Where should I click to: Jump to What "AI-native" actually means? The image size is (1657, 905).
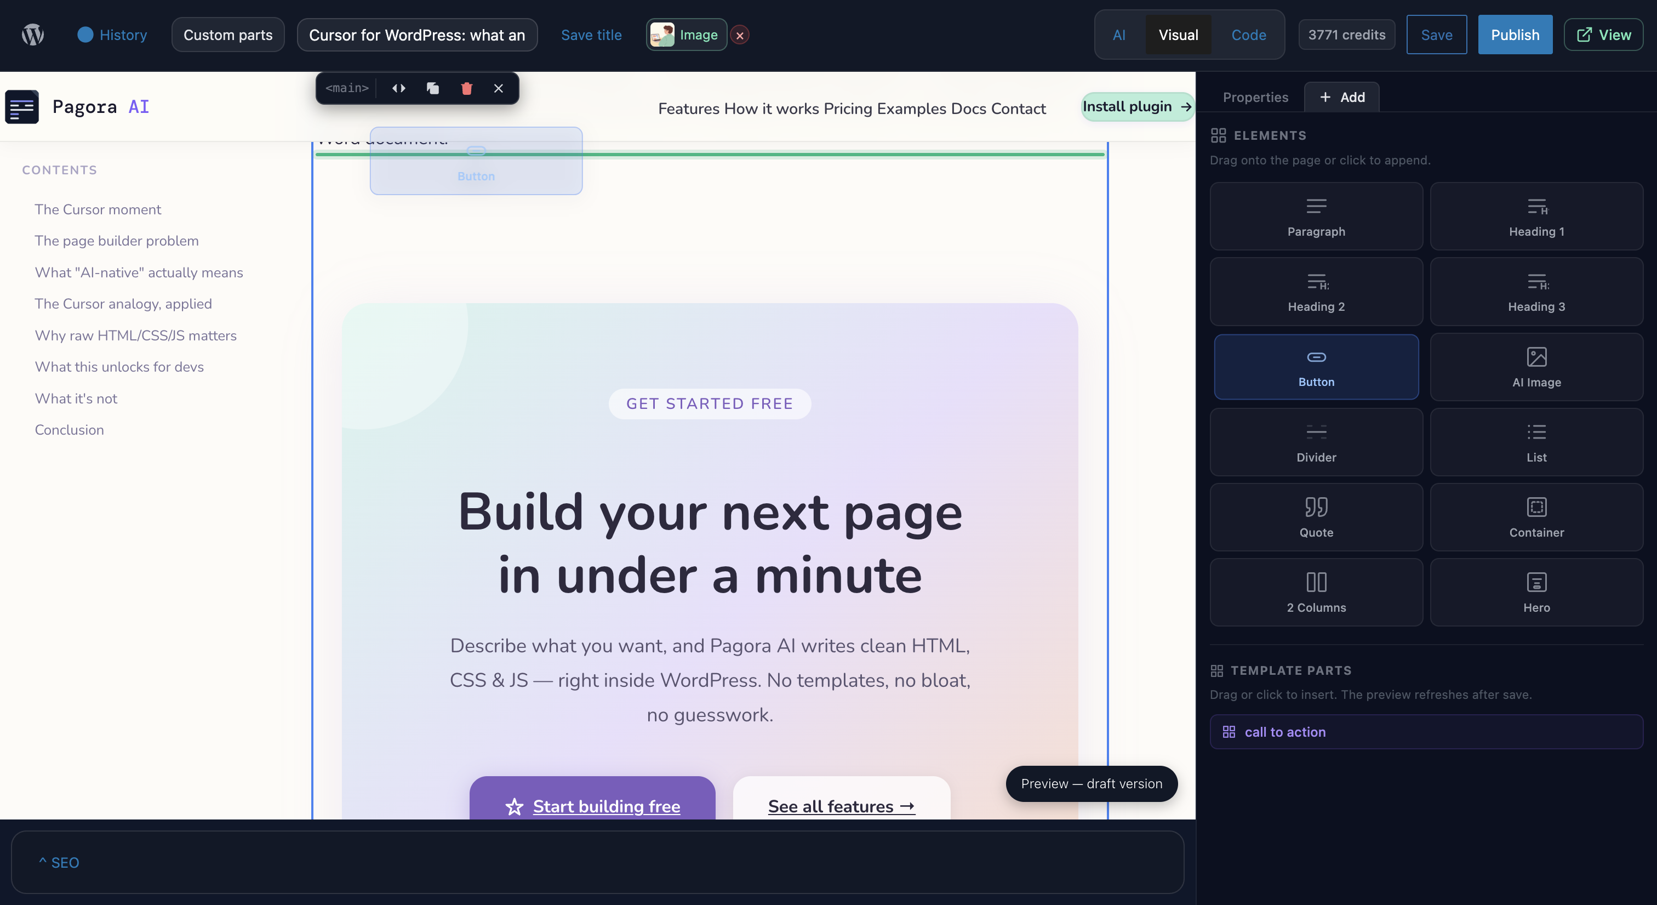coord(139,273)
